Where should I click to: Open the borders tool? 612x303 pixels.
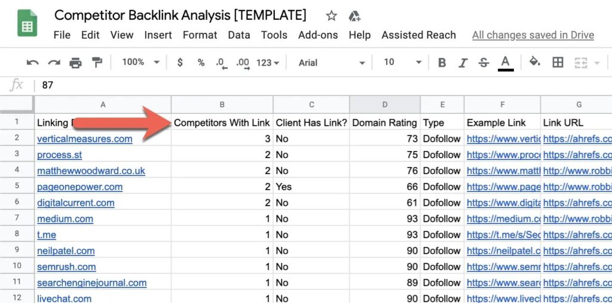[x=558, y=62]
